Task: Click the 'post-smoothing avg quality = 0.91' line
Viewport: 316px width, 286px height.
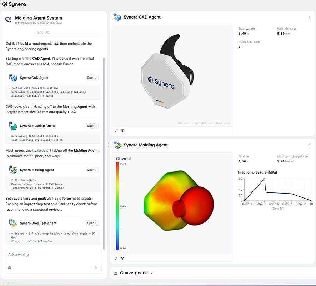Action: 37,140
